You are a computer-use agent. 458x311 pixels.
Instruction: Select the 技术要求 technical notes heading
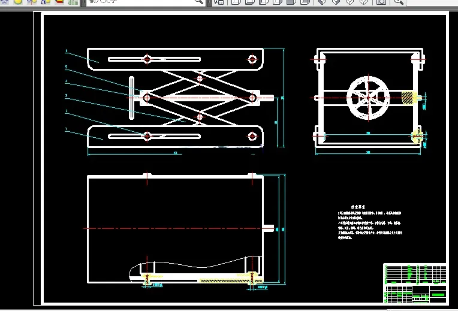click(x=358, y=207)
